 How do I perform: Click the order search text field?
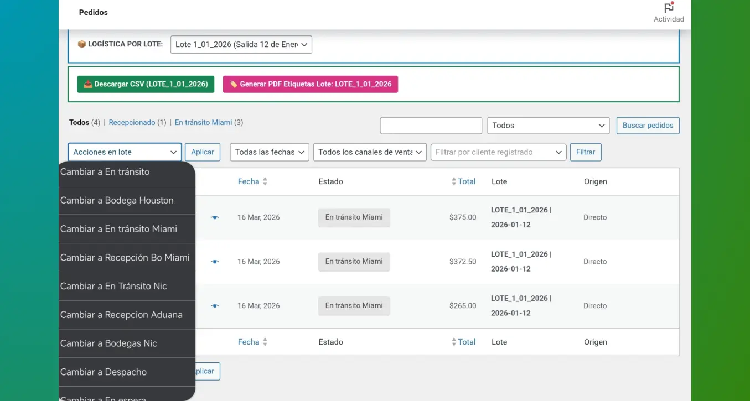(x=431, y=126)
